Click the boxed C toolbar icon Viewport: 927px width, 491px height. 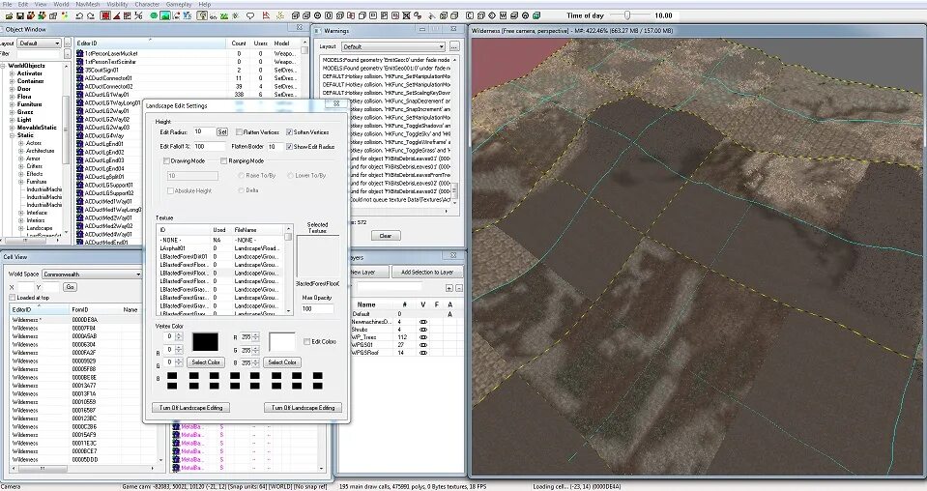470,16
